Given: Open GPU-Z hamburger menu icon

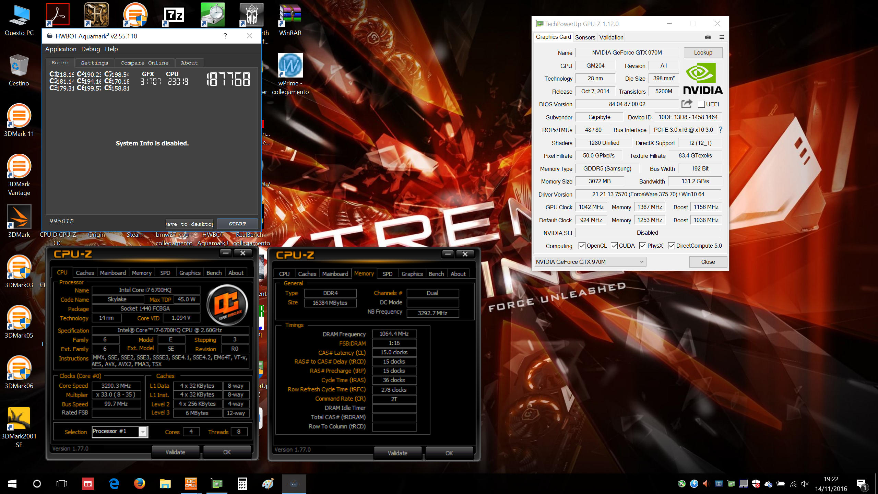Looking at the screenshot, I should click(722, 37).
